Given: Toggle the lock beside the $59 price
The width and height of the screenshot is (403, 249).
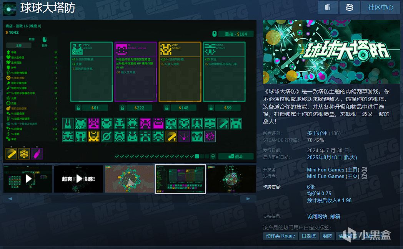Looking at the screenshot, I should 211,108.
